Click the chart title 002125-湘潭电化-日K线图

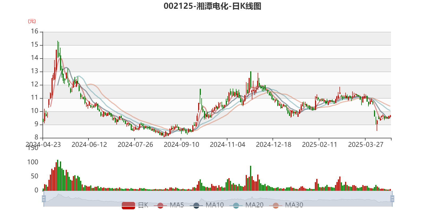[x=212, y=6]
